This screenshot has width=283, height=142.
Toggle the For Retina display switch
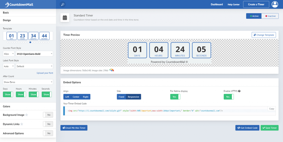pos(175,97)
